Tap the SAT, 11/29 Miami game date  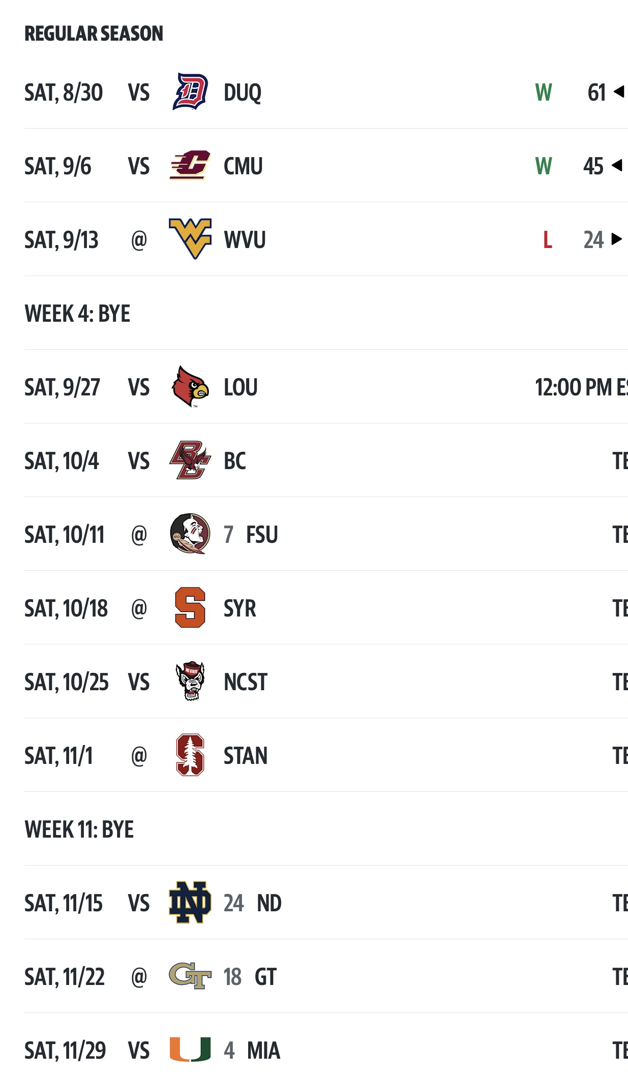point(65,1051)
